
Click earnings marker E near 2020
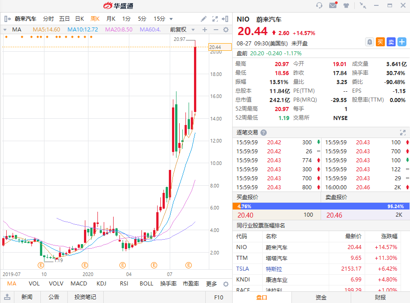coord(85,265)
